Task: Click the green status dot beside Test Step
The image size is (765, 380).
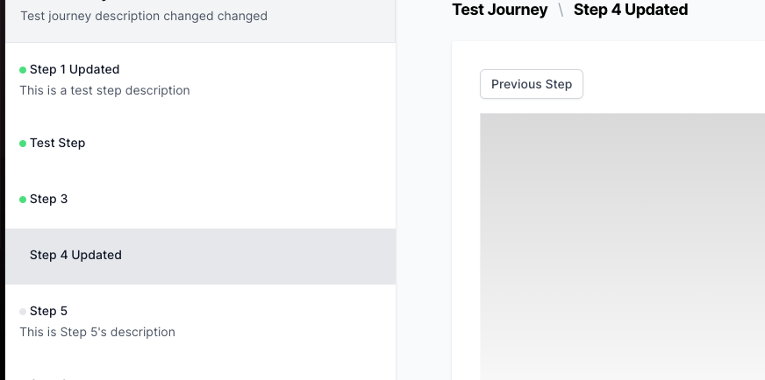Action: pyautogui.click(x=23, y=144)
